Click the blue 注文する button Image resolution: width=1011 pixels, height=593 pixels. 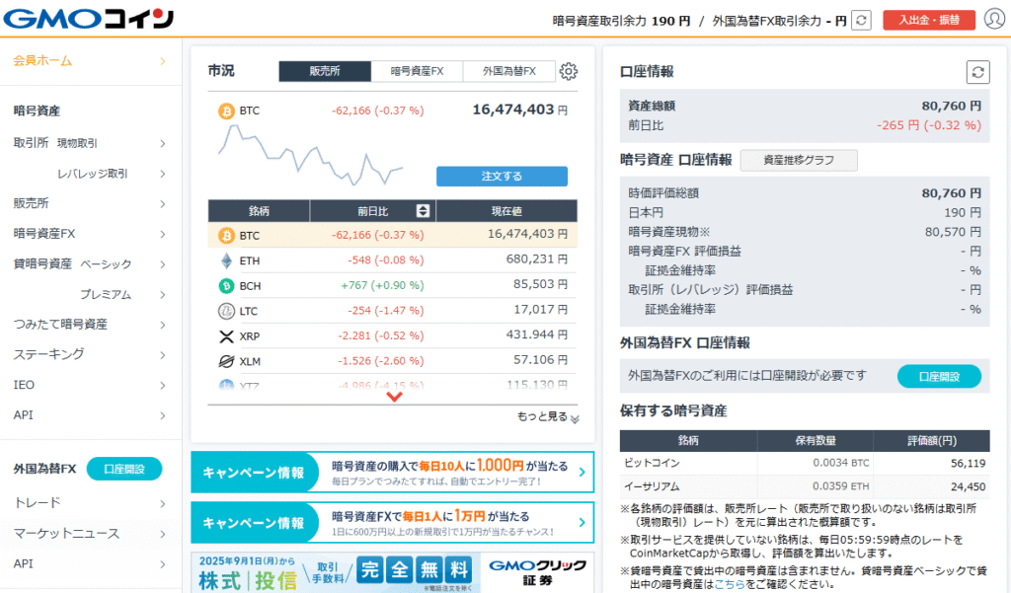[502, 177]
